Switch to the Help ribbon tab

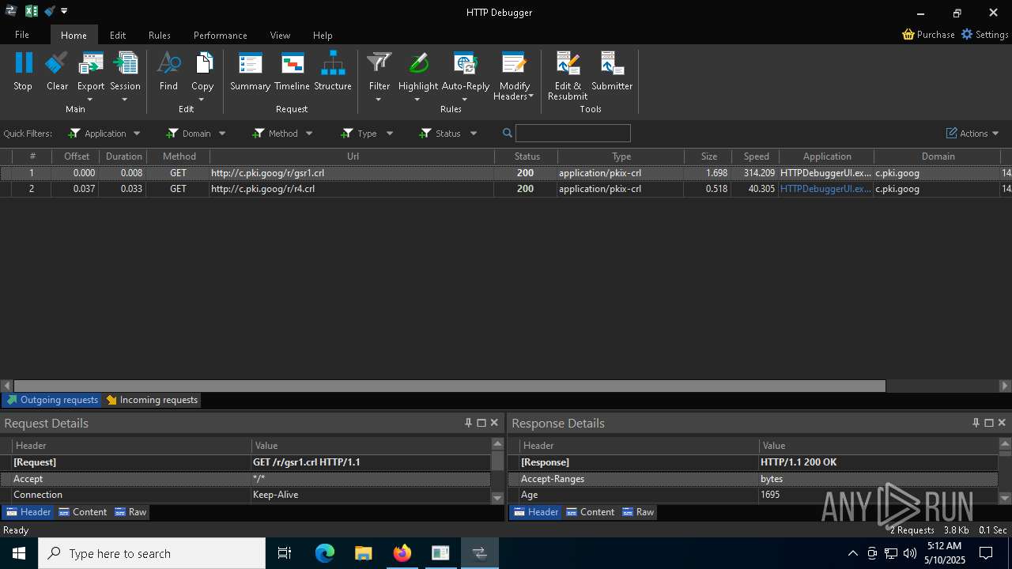[x=323, y=35]
